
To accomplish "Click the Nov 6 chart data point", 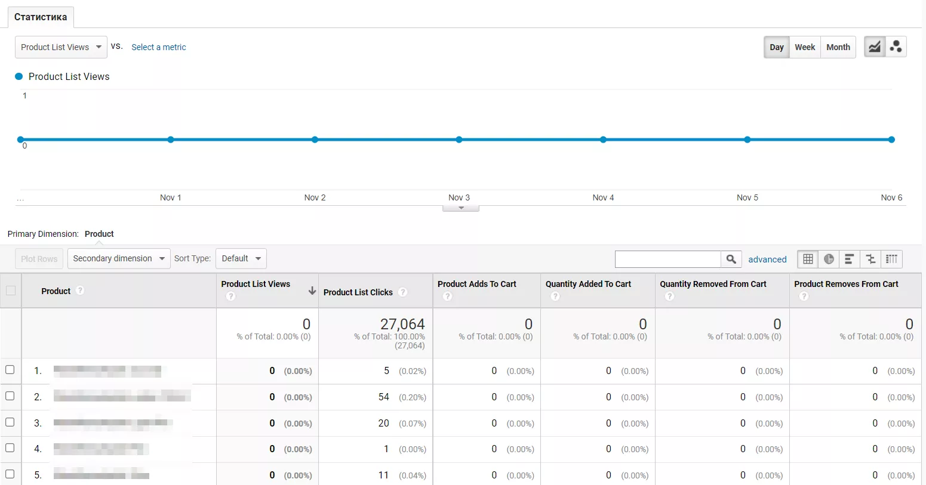I will click(891, 140).
